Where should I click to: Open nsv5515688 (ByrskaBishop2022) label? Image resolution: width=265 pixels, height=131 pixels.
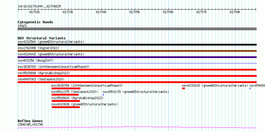pyautogui.click(x=44, y=73)
